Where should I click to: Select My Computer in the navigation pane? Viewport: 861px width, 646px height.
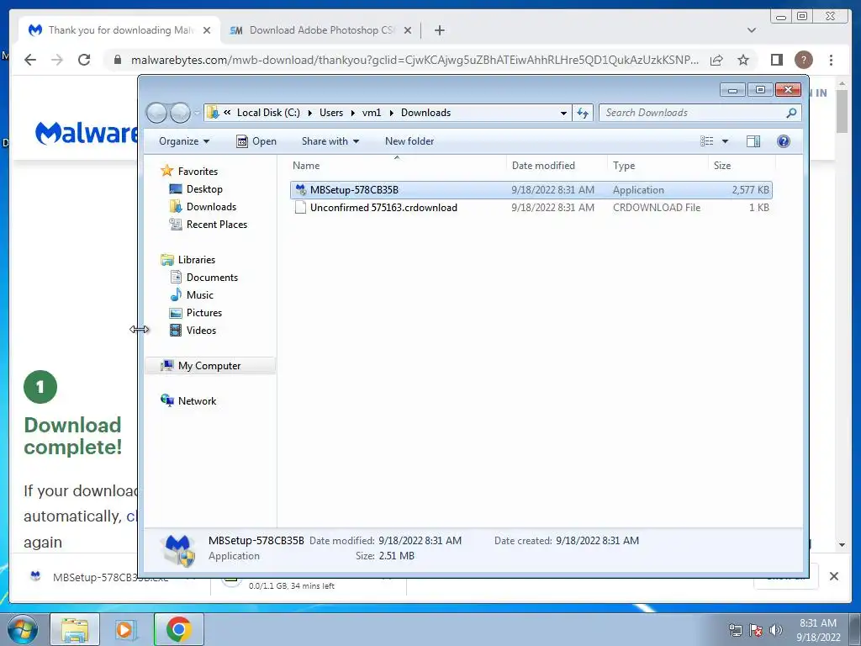[x=209, y=366]
